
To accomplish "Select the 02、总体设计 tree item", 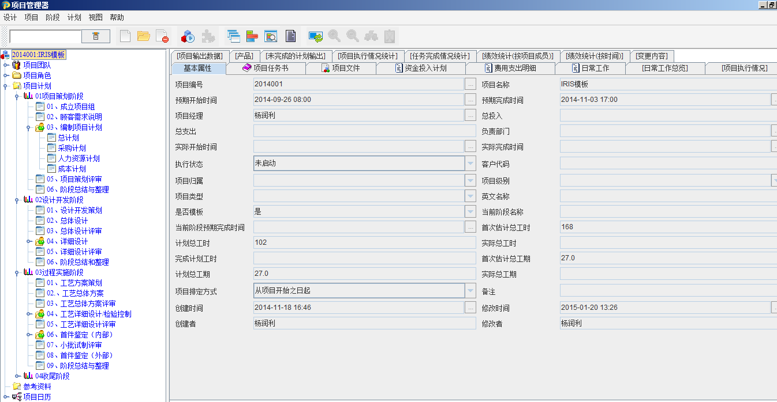I will pyautogui.click(x=67, y=221).
